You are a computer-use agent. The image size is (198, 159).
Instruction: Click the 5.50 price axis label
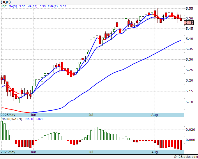pos(189,19)
